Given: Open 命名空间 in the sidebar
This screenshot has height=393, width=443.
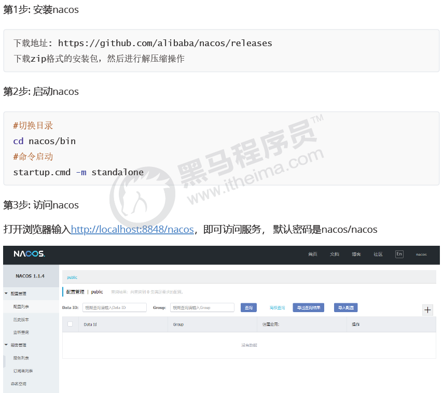Looking at the screenshot, I should pyautogui.click(x=19, y=384).
